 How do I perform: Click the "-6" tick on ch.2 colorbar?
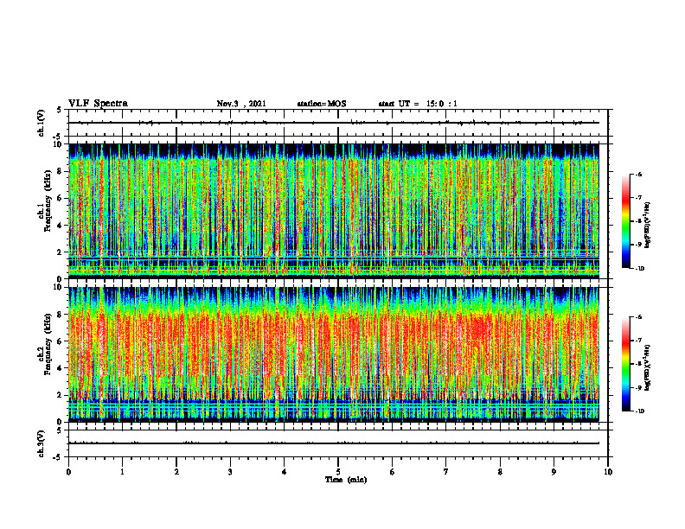pos(639,317)
